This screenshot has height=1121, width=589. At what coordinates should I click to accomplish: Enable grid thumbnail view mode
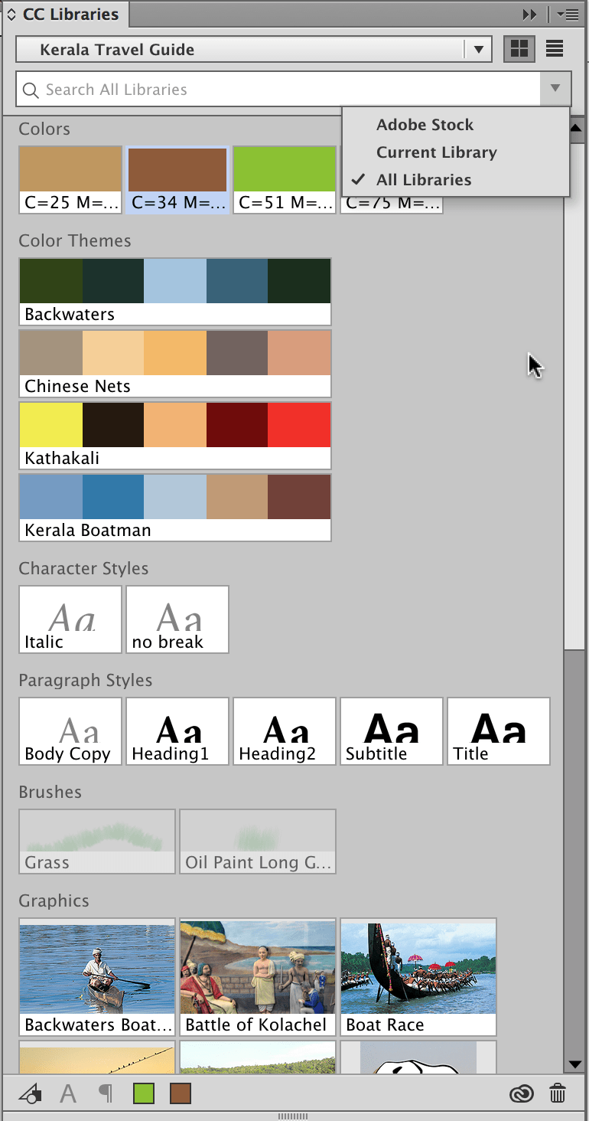tap(519, 48)
